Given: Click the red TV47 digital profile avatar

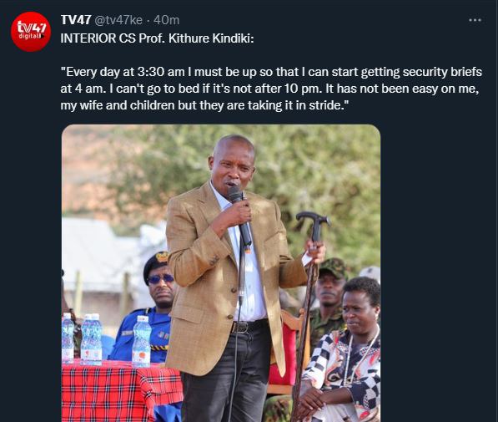Looking at the screenshot, I should (x=31, y=32).
